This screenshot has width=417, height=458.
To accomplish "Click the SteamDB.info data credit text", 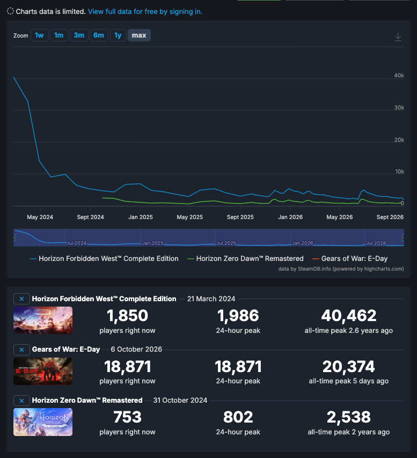I will tap(341, 268).
